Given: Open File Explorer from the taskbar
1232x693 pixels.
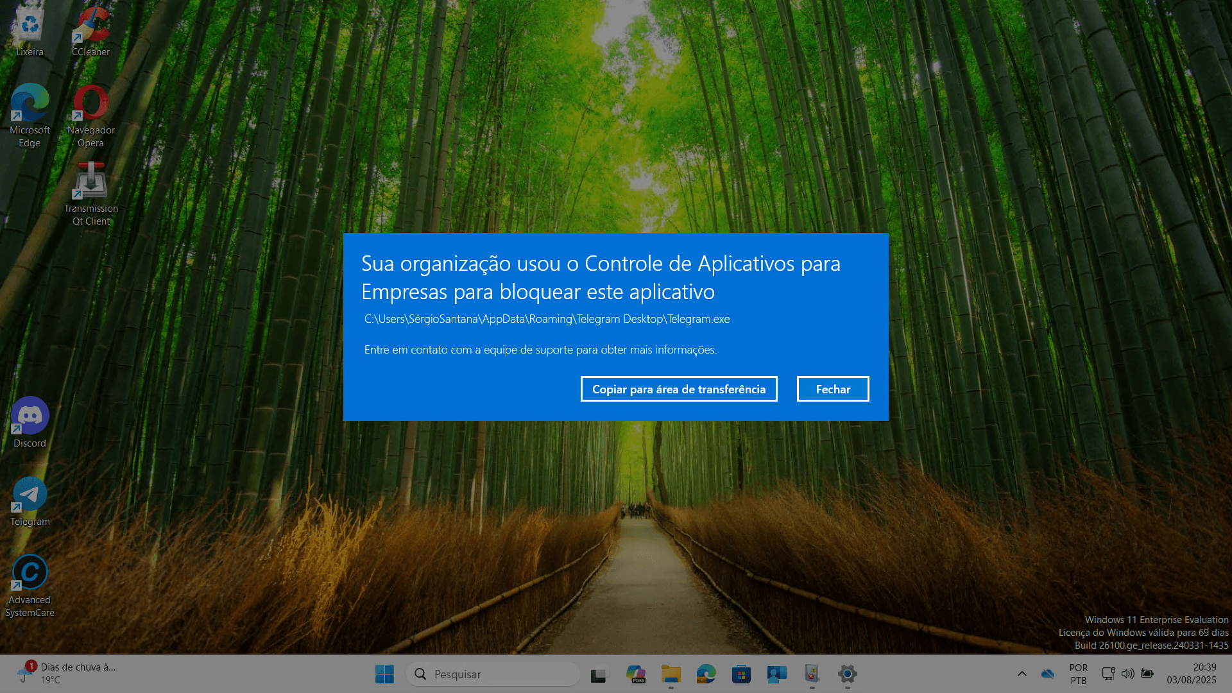Looking at the screenshot, I should point(671,674).
